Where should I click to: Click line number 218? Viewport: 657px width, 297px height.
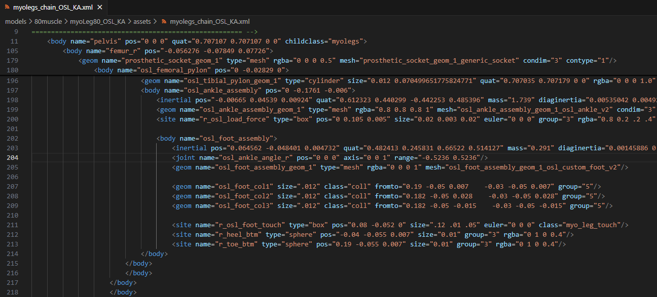[13, 292]
